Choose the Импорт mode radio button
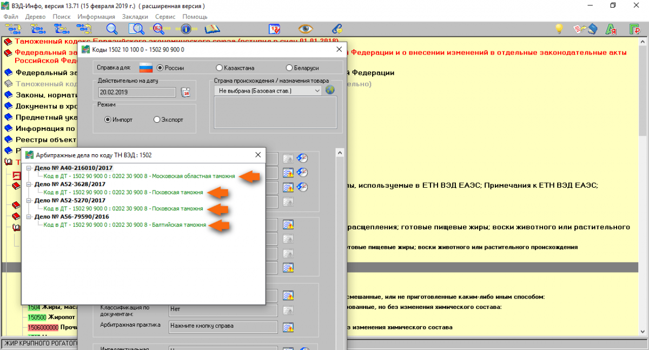This screenshot has width=649, height=350. [108, 120]
